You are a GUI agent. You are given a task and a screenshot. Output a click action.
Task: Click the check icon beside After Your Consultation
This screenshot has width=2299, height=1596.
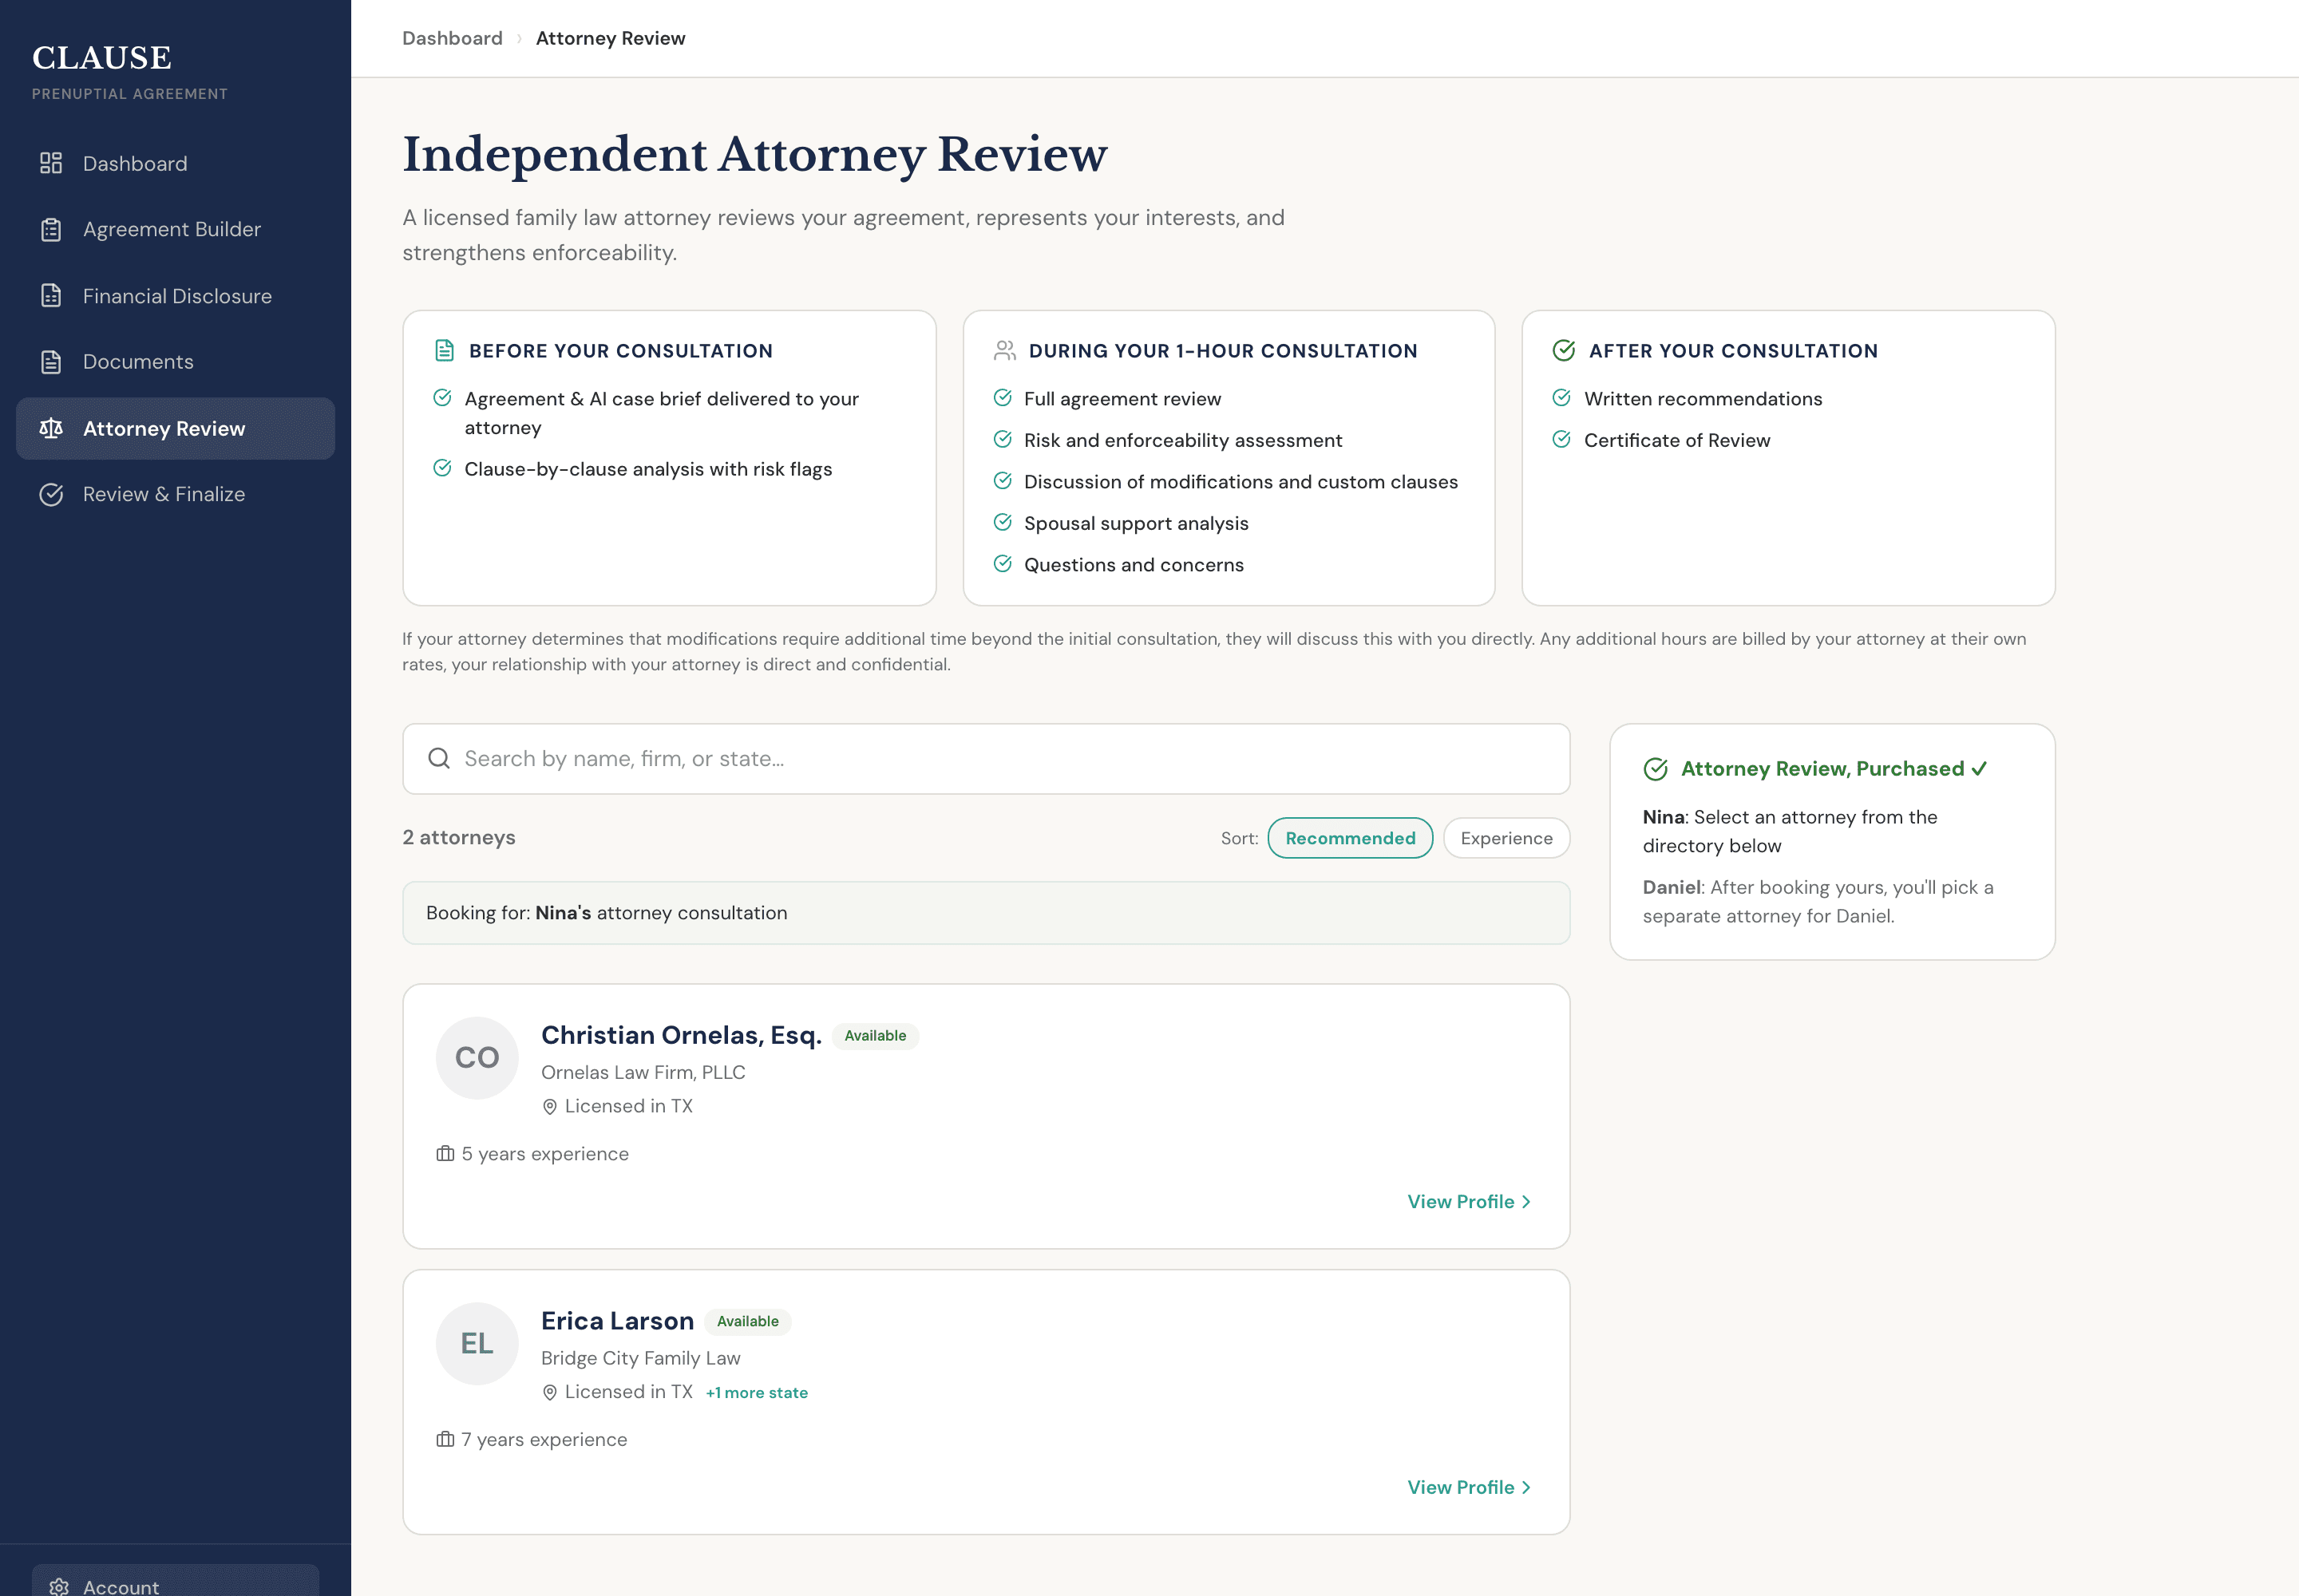(x=1564, y=350)
